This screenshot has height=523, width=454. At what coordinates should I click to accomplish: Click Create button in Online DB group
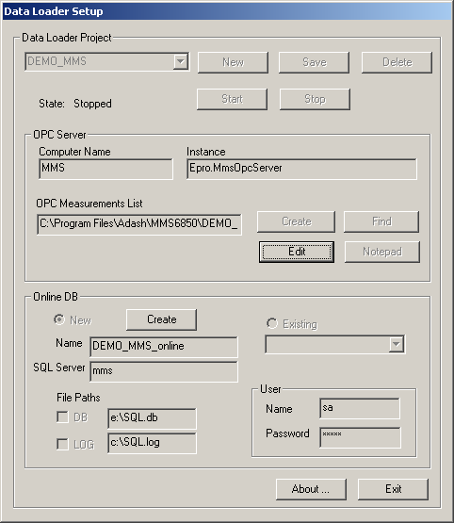pos(161,319)
